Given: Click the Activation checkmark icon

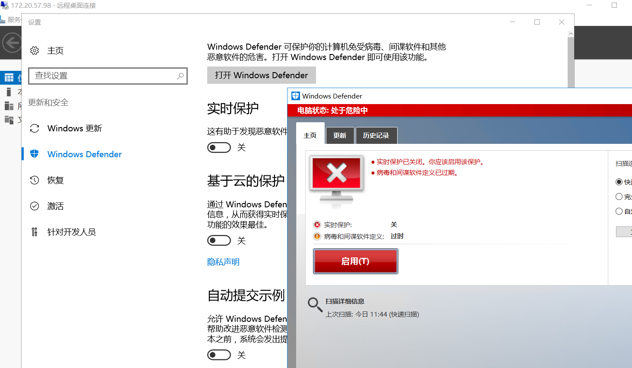Looking at the screenshot, I should click(x=35, y=206).
